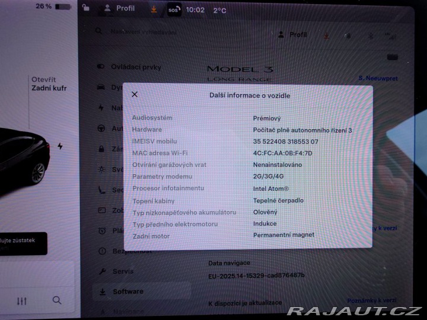
Task: Close the Další informace o vozidle dialog
Action: click(135, 94)
